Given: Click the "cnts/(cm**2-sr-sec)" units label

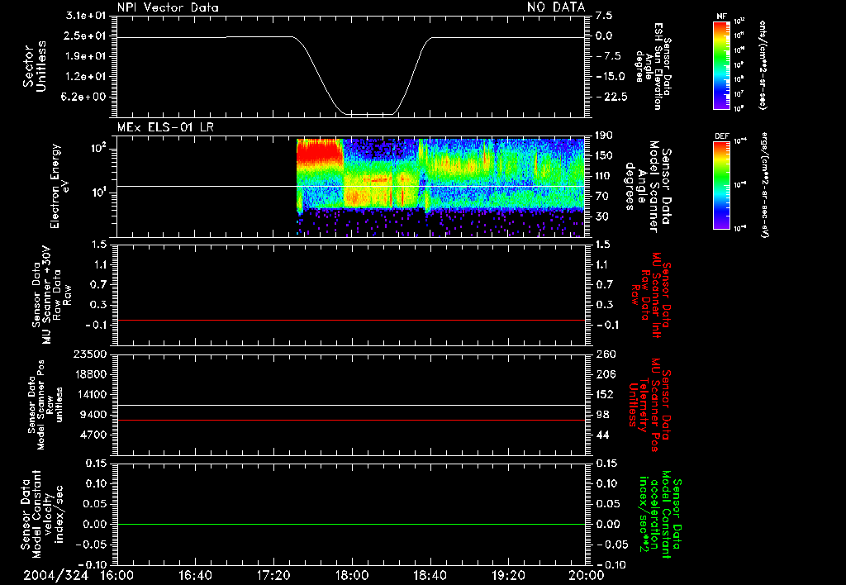Looking at the screenshot, I should pyautogui.click(x=763, y=65).
